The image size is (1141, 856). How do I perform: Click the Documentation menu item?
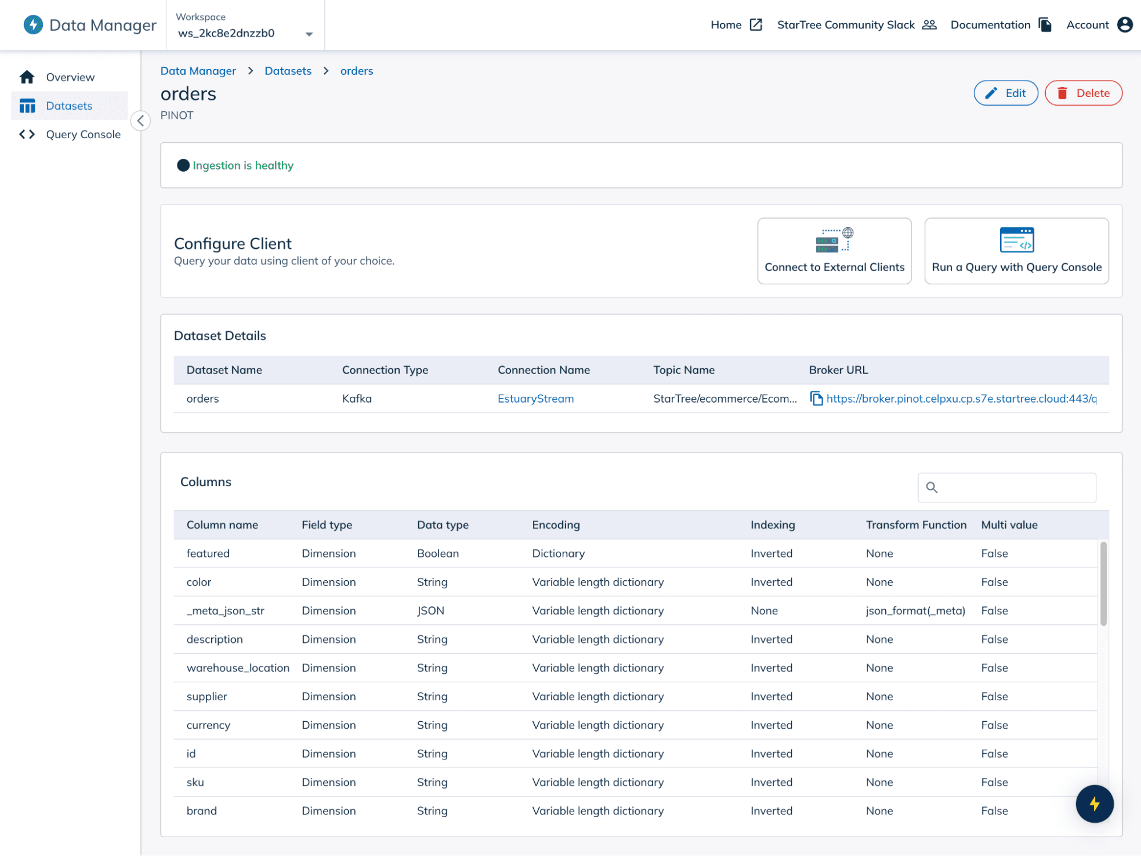[1000, 25]
